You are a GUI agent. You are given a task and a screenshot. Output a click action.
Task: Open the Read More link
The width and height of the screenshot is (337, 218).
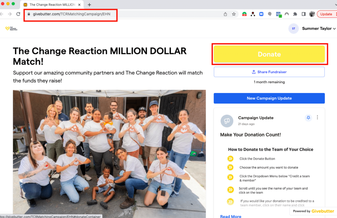tap(231, 216)
